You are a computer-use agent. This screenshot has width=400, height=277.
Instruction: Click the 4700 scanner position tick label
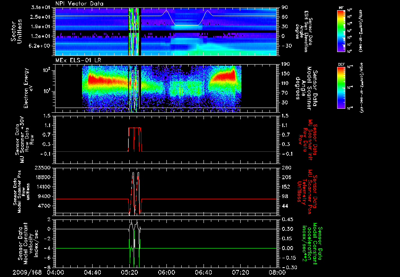(45, 206)
